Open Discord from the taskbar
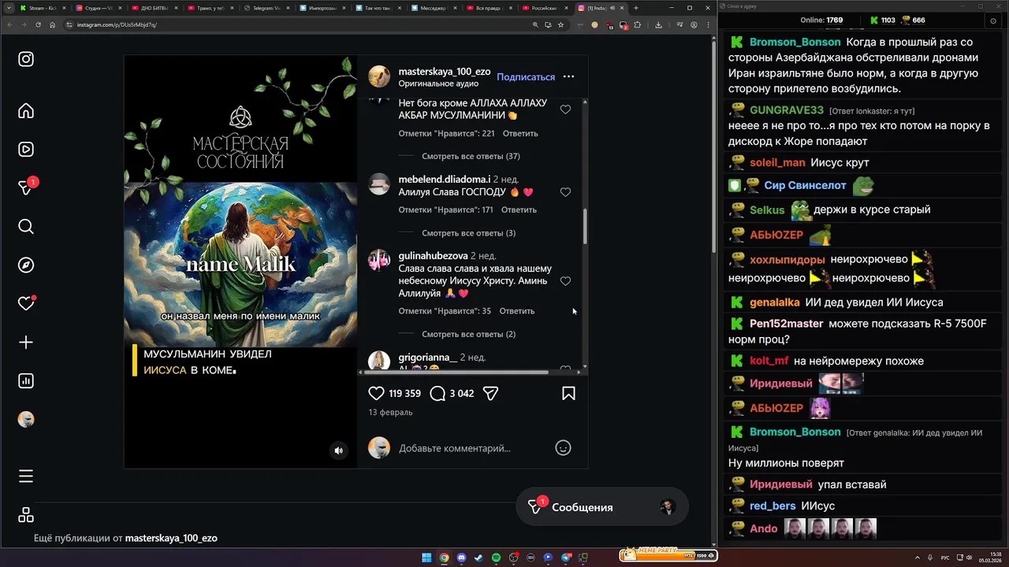The height and width of the screenshot is (567, 1009). coord(461,558)
